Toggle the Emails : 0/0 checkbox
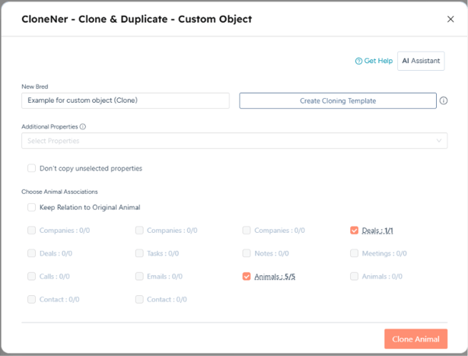 tap(139, 276)
